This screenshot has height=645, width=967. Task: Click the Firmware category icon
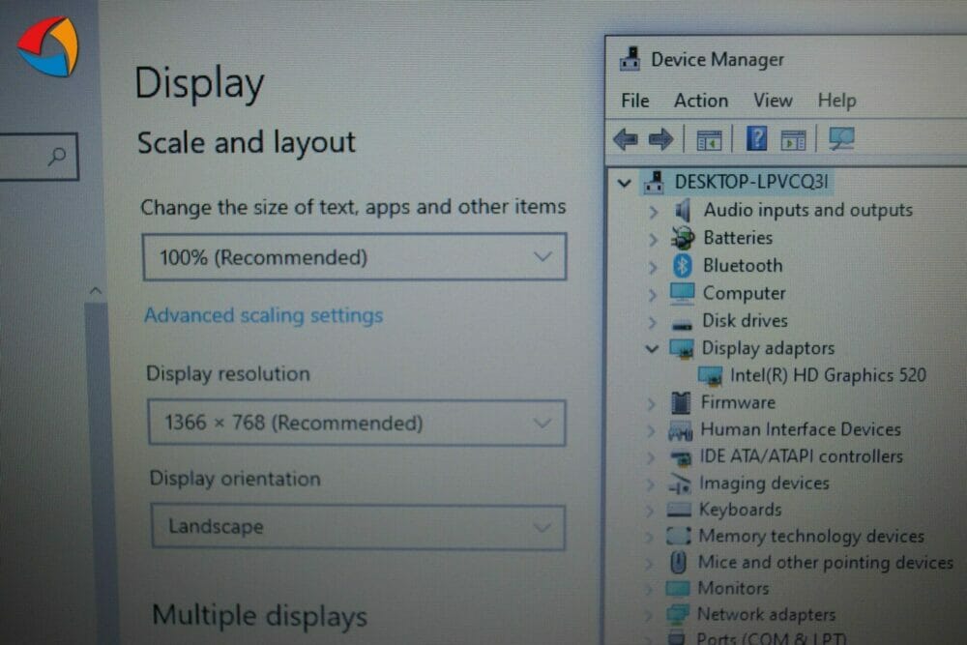point(681,402)
